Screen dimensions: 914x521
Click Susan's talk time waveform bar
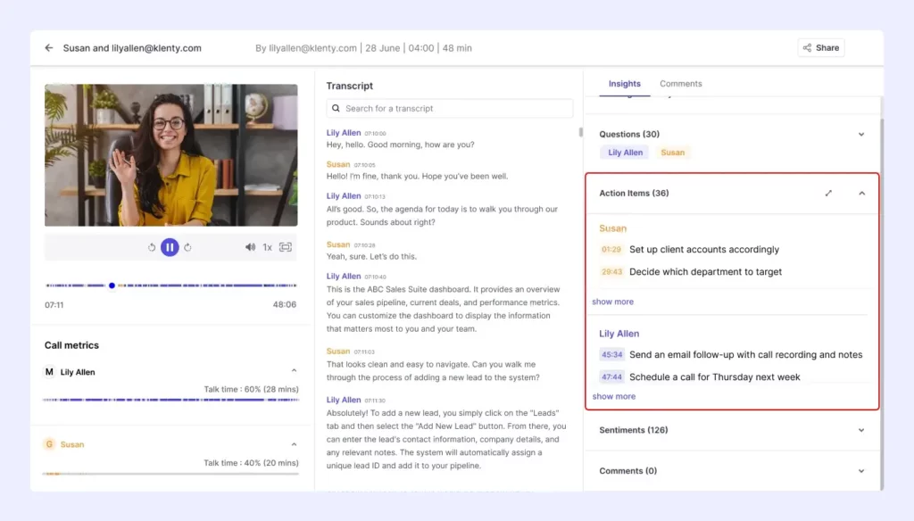point(170,474)
